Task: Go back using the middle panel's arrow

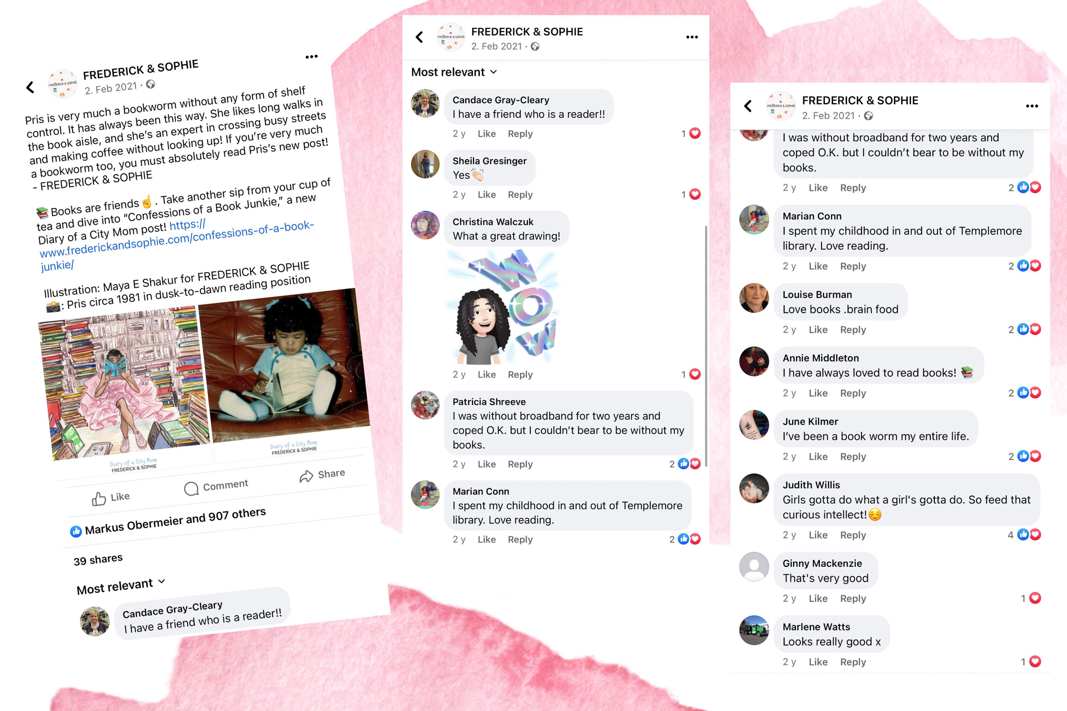Action: point(419,37)
